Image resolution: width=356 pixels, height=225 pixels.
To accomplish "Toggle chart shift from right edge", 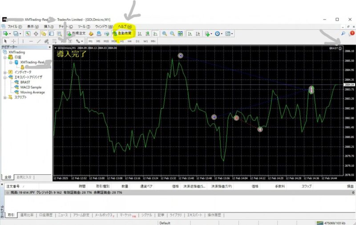I will (198, 34).
